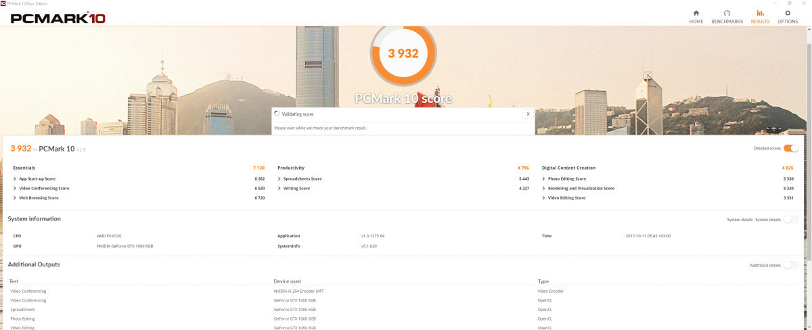The height and width of the screenshot is (330, 812).
Task: Click the application version v1.0.1275 64
Action: pyautogui.click(x=373, y=236)
